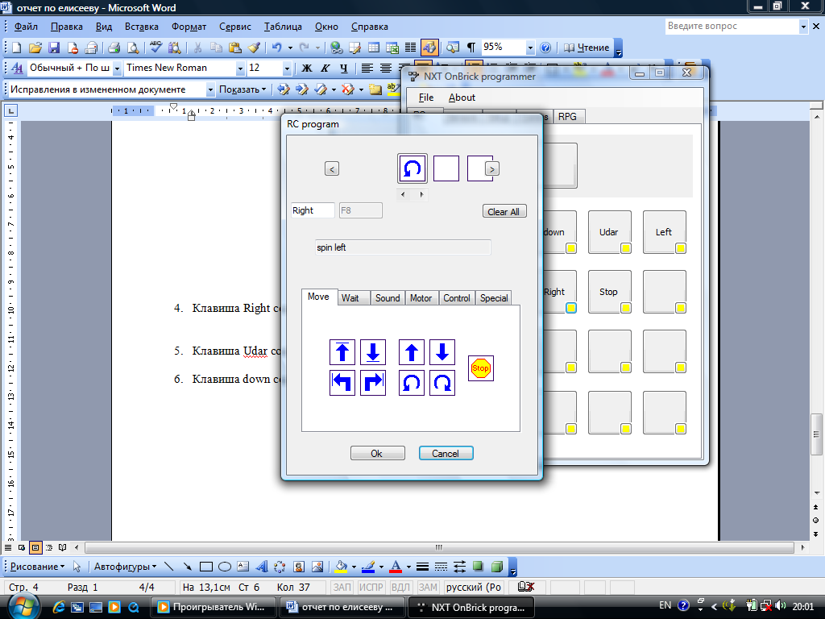
Task: Click the Save icon in Word toolbar
Action: (54, 48)
